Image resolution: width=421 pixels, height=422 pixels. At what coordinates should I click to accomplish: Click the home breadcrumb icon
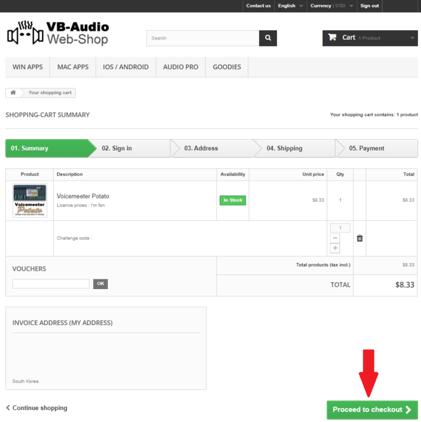point(13,92)
